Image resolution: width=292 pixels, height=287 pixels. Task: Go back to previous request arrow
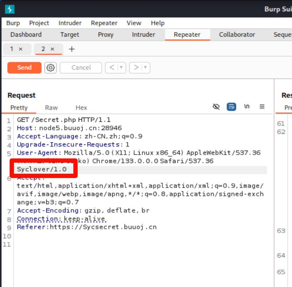pos(112,67)
